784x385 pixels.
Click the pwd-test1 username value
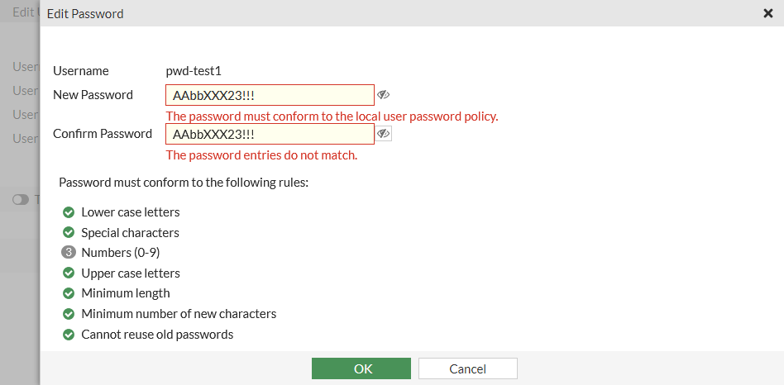[x=194, y=71]
